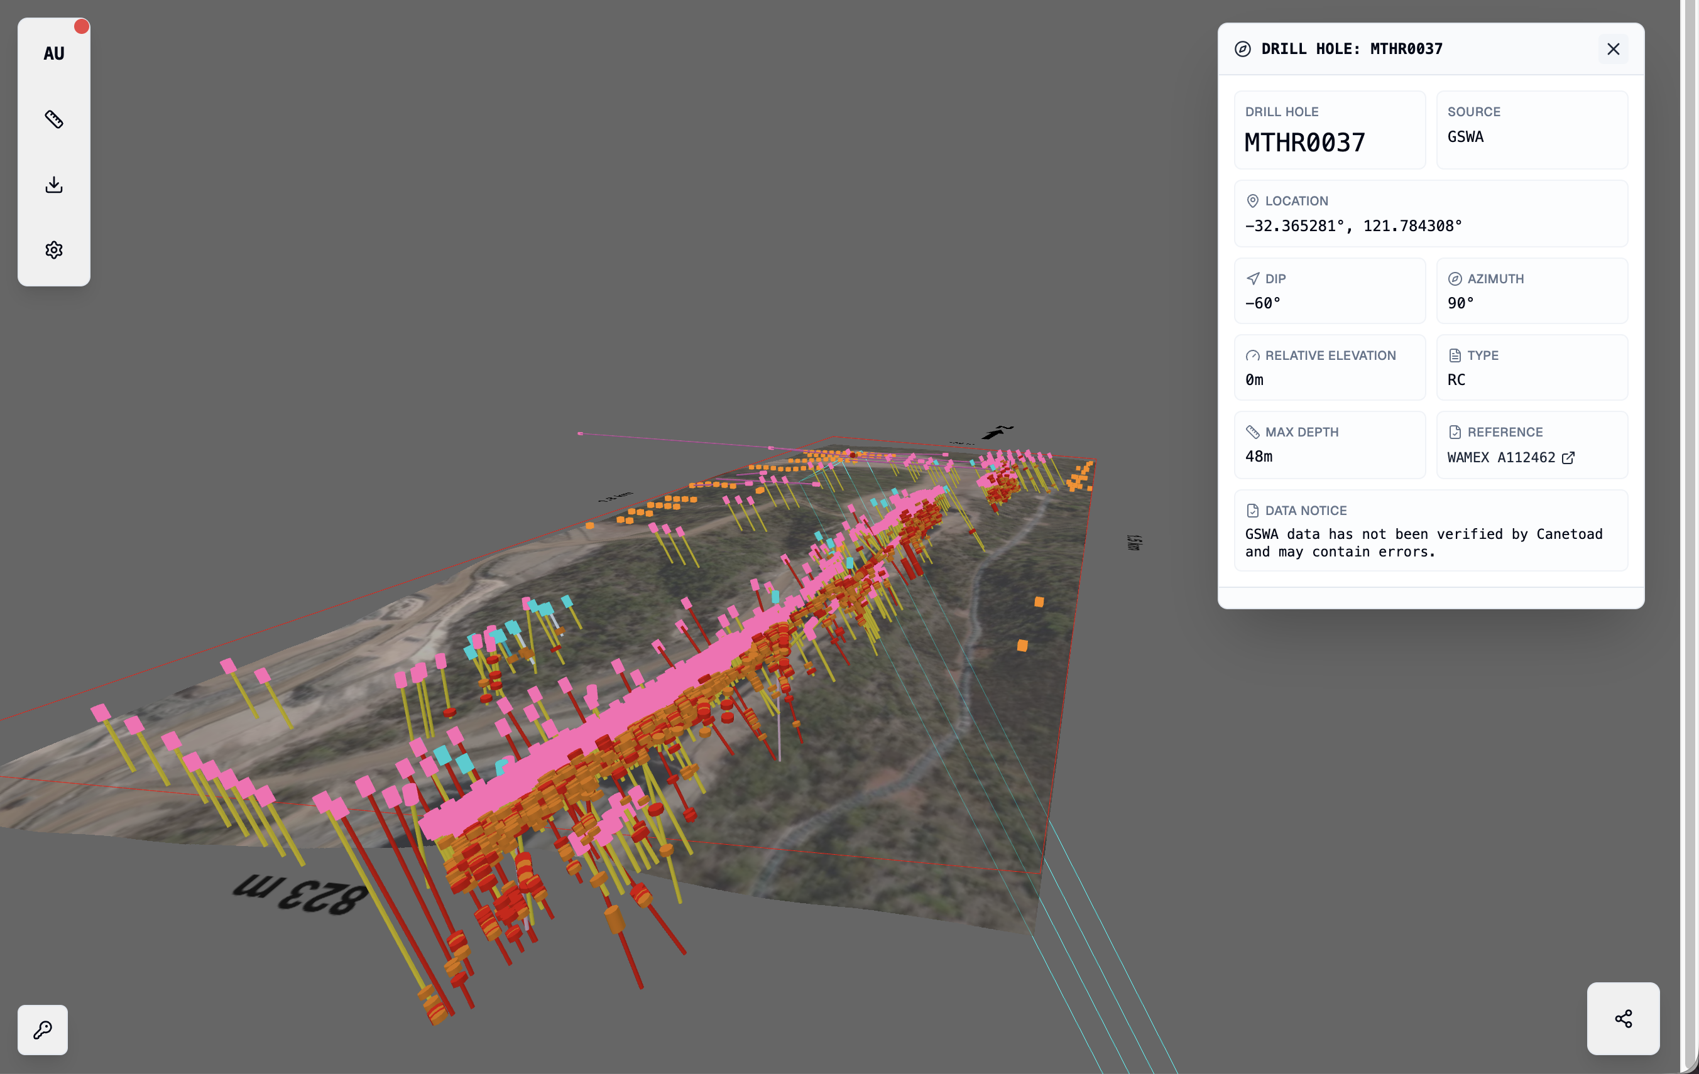The width and height of the screenshot is (1699, 1074).
Task: Click the GSWA data notice text
Action: (1423, 543)
